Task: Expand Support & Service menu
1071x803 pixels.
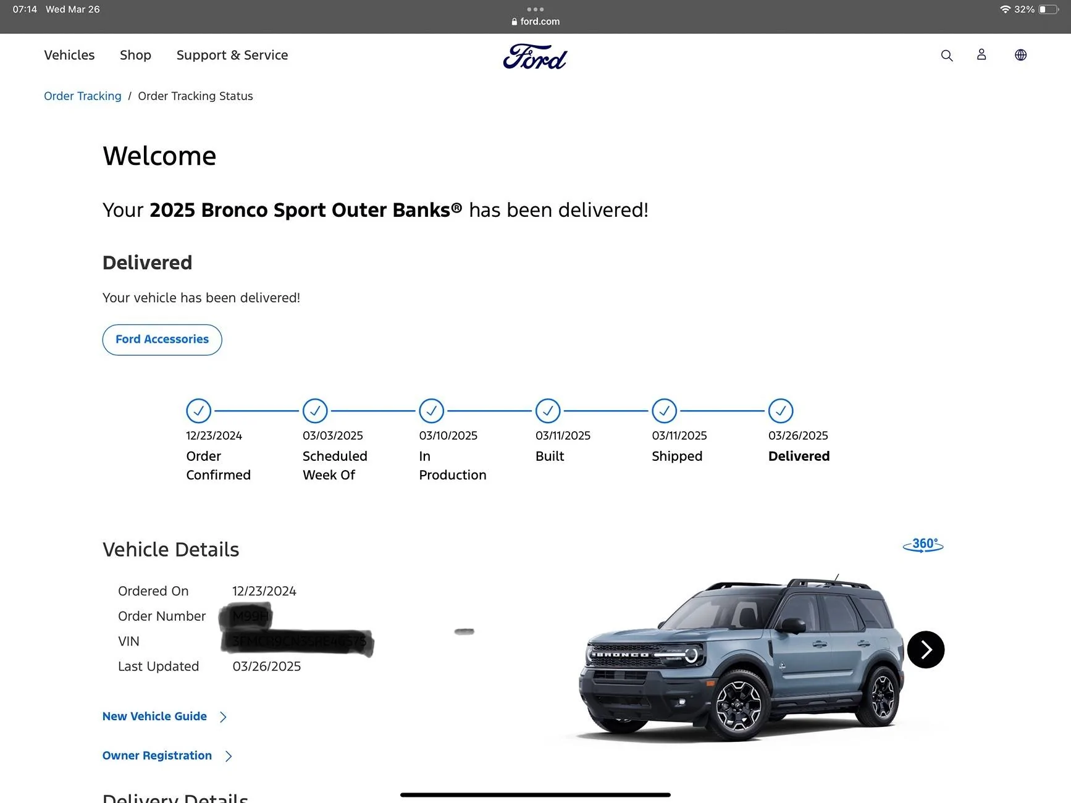Action: click(x=232, y=55)
